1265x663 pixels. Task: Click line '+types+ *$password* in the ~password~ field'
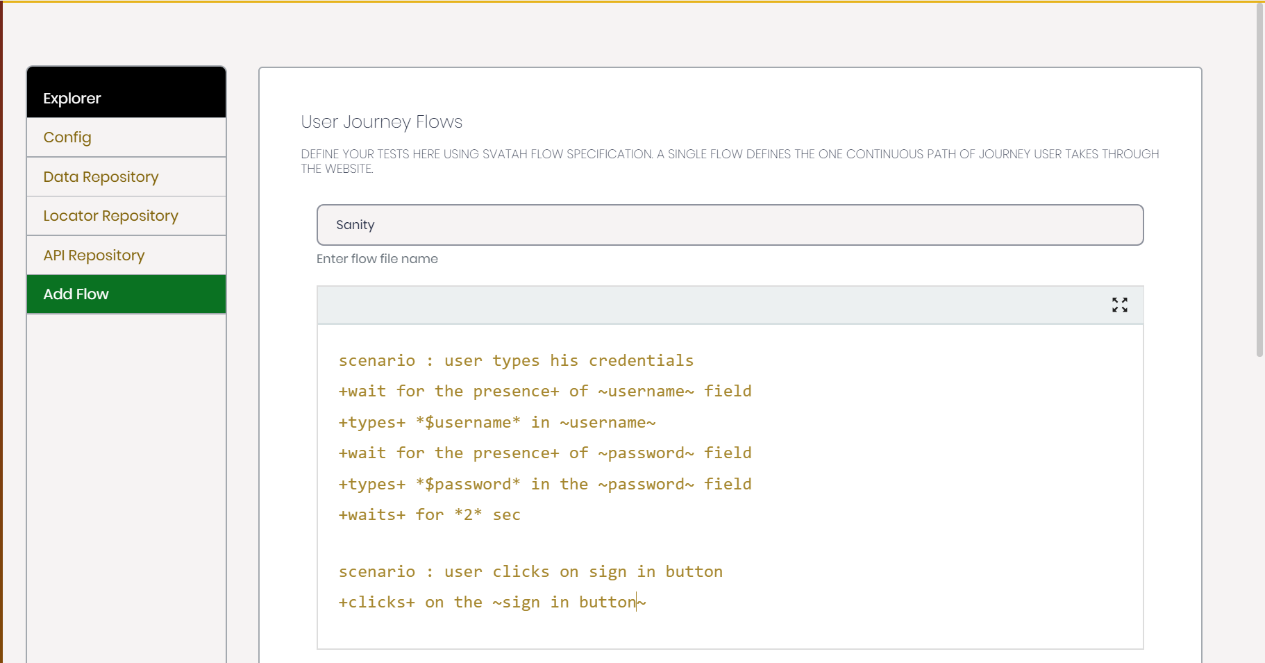[545, 485]
